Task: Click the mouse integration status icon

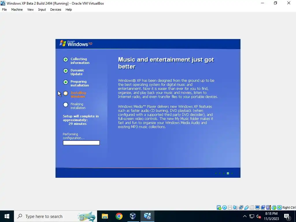Action: click(274, 208)
